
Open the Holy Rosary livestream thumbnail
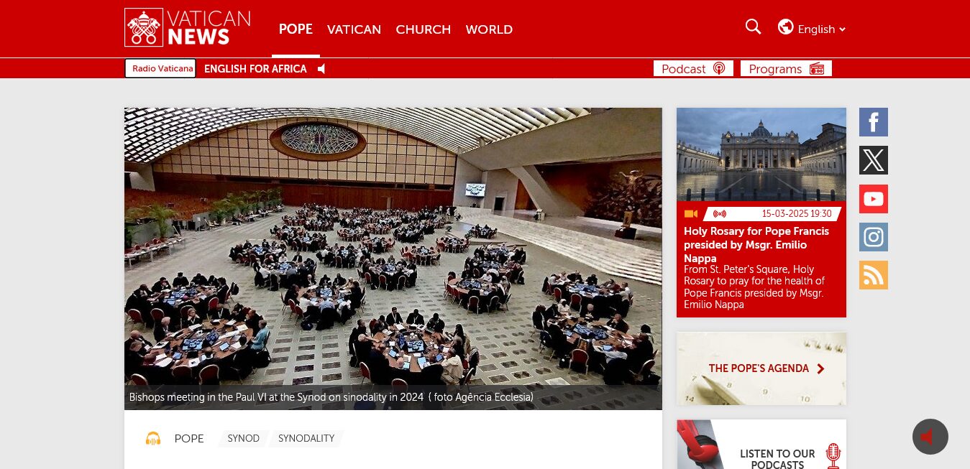click(761, 154)
